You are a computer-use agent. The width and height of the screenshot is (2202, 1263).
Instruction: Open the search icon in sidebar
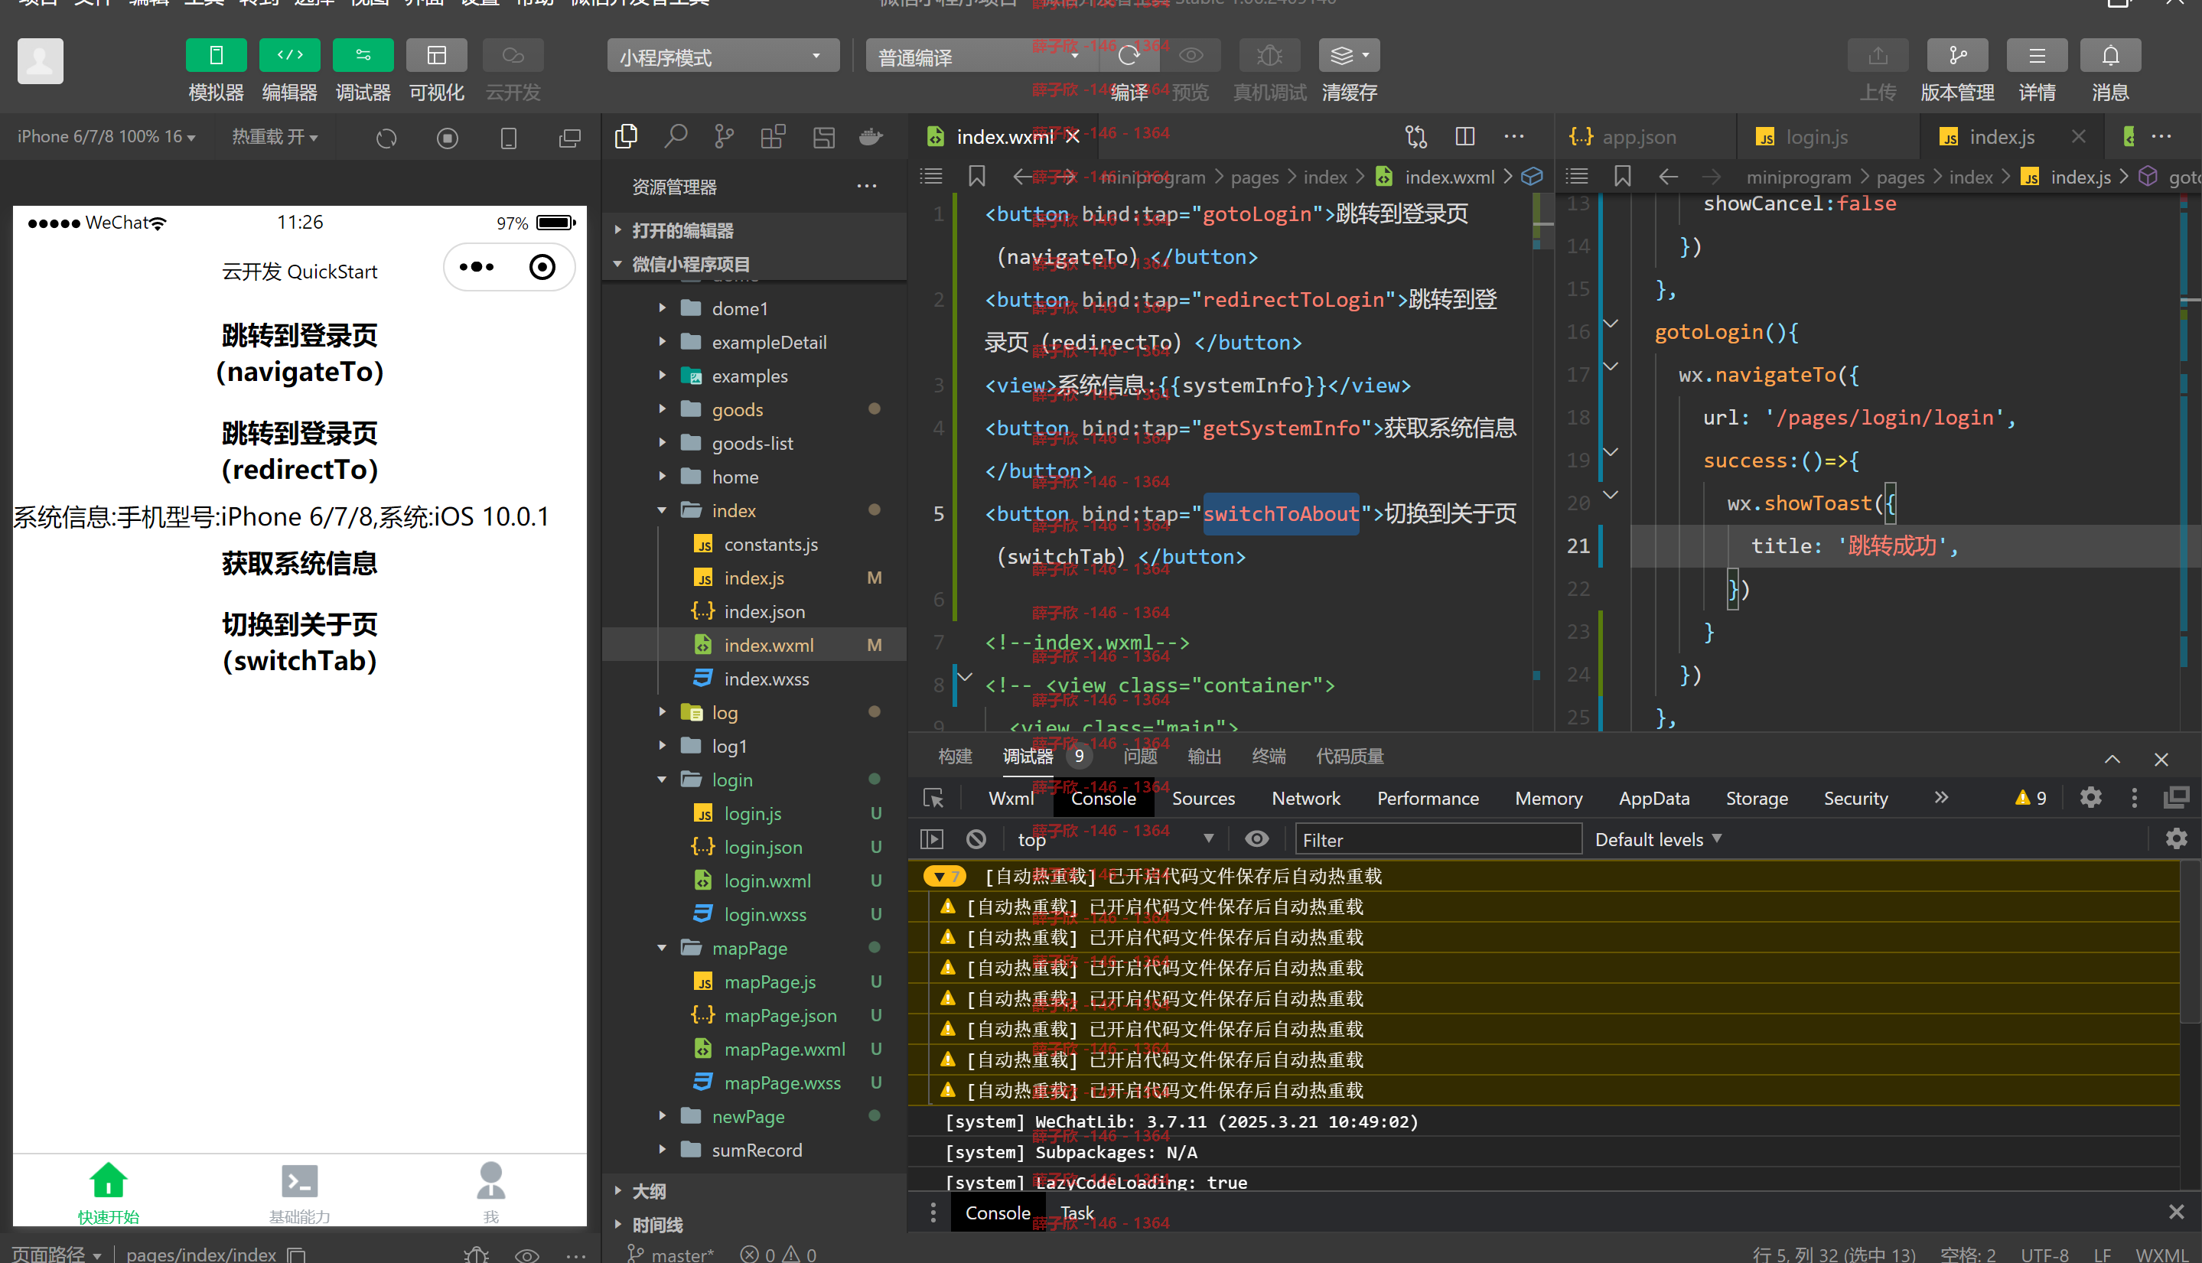tap(675, 136)
